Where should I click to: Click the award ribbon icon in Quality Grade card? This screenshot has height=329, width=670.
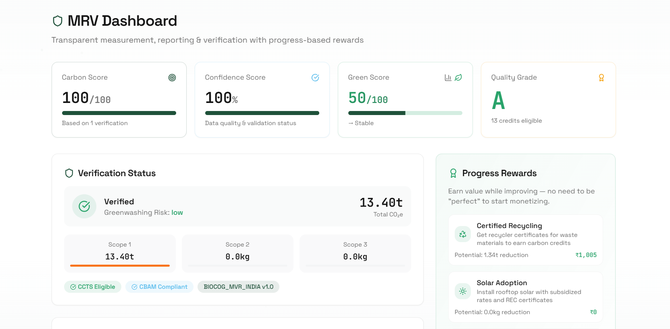601,78
